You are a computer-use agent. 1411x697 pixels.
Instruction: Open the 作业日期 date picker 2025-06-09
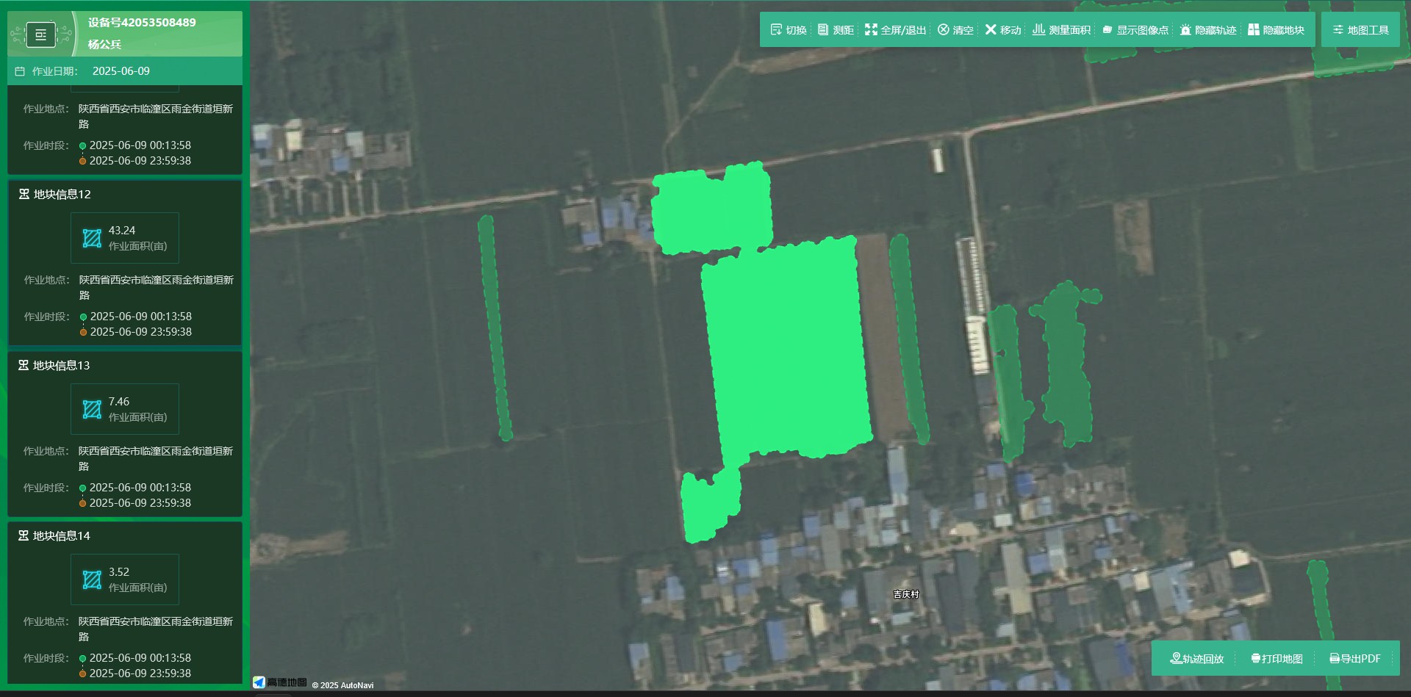click(x=121, y=71)
